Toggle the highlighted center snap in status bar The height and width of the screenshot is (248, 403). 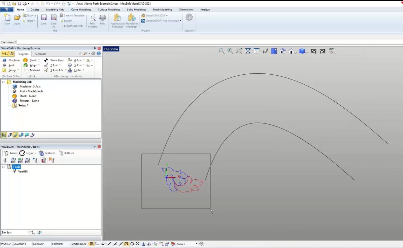(x=126, y=244)
